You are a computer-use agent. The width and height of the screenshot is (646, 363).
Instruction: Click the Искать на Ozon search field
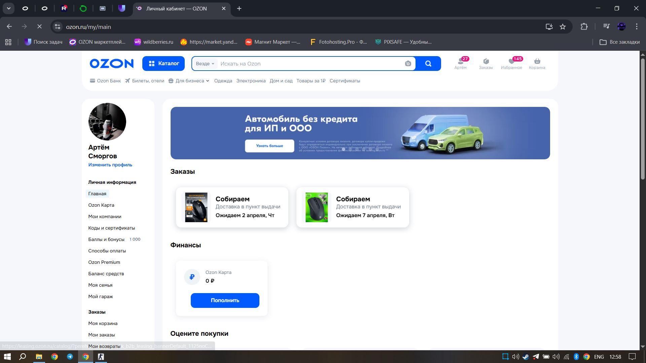click(310, 64)
